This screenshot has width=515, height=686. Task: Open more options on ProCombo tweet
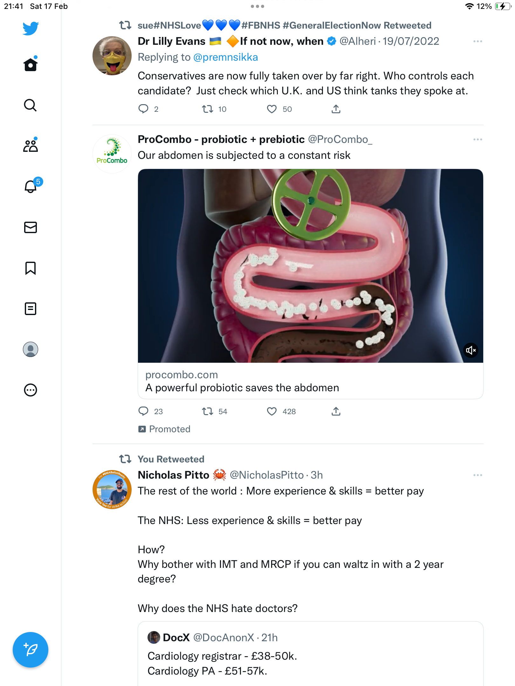(x=477, y=139)
